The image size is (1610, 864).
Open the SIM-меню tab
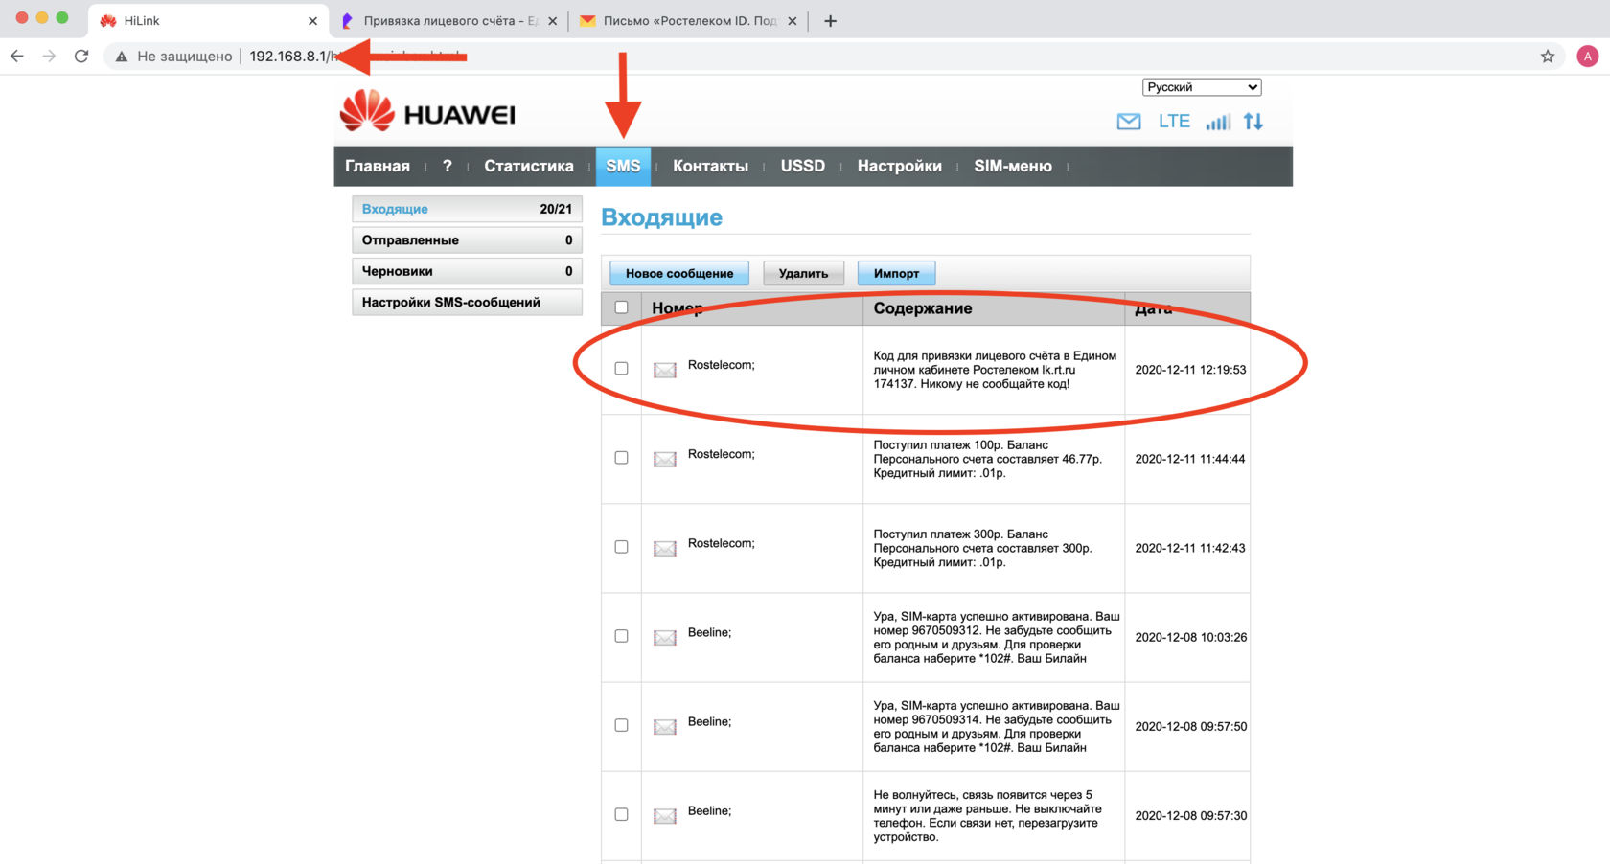point(1013,166)
